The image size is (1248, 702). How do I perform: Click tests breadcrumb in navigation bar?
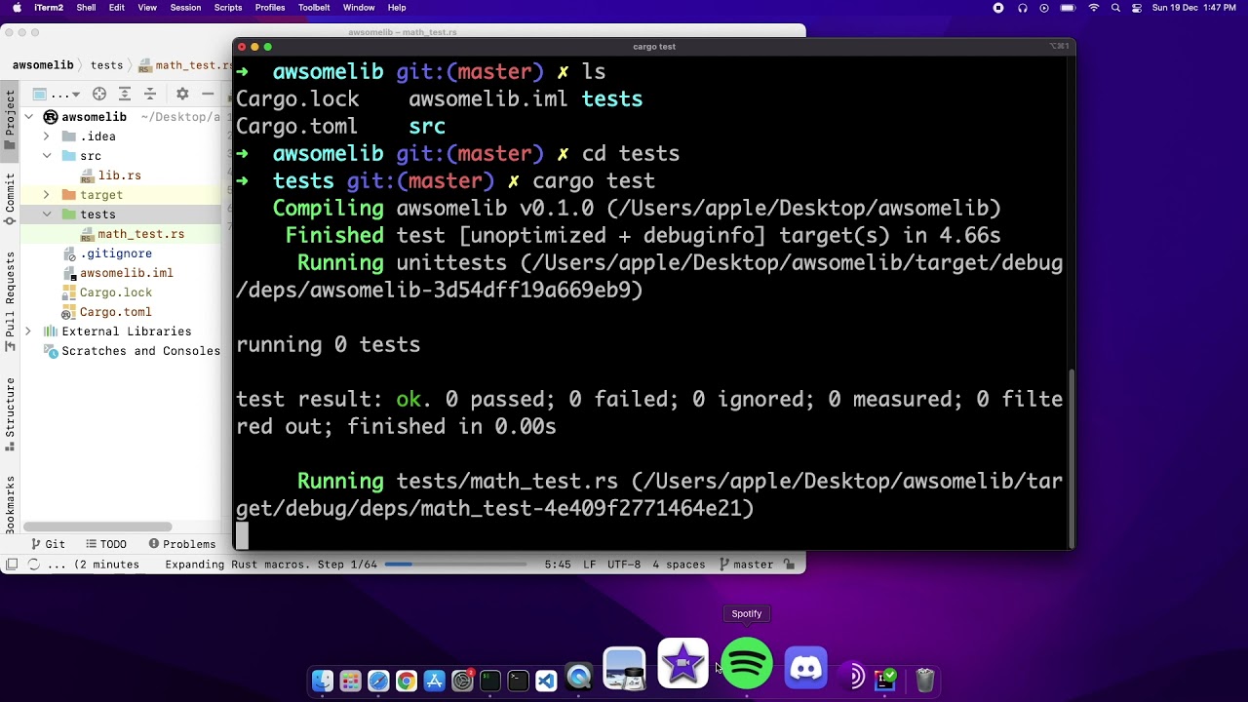pos(107,65)
